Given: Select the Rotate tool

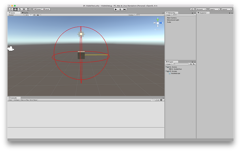Looking at the screenshot, I should [20, 9].
